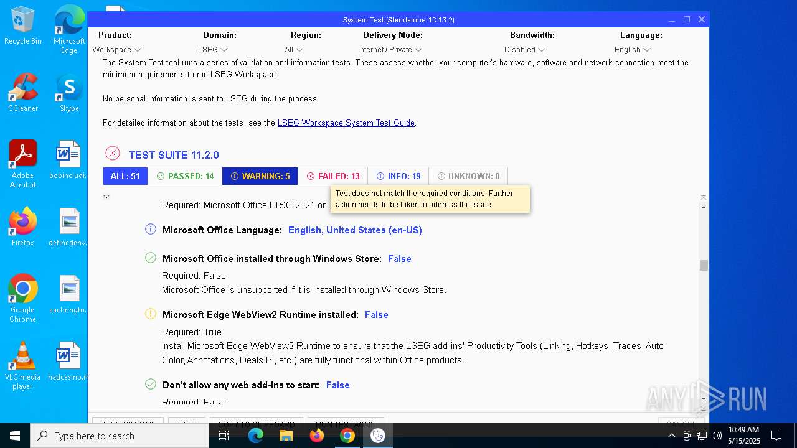Open the Google Chrome desktop shortcut
The image size is (797, 448).
23,299
